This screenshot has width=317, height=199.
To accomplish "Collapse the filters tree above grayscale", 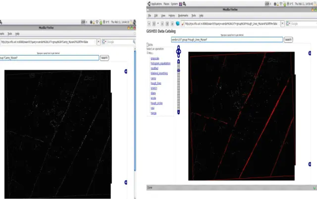I will (x=148, y=53).
